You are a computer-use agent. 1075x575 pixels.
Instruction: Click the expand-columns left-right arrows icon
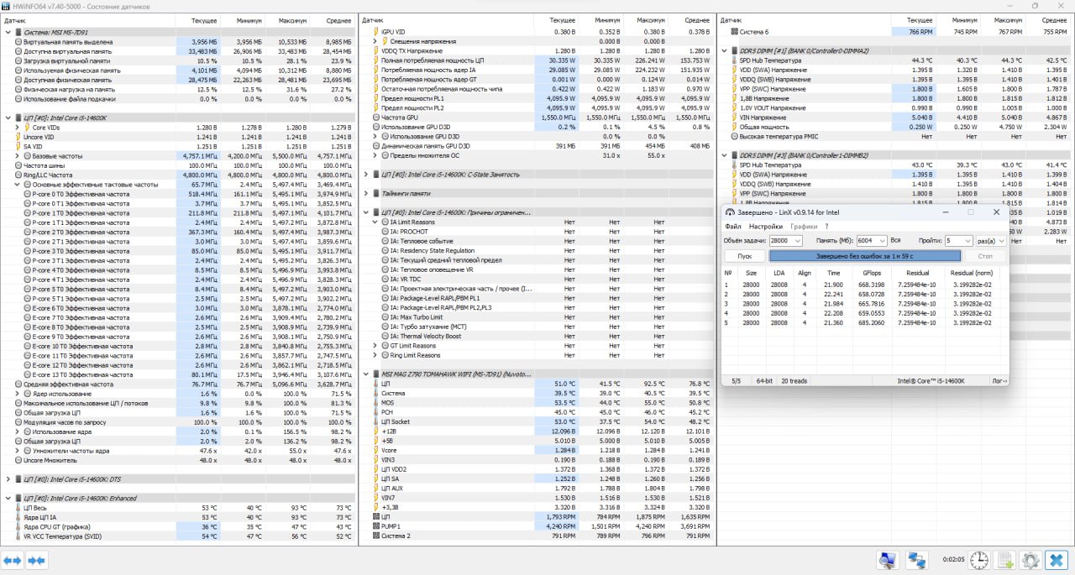(x=13, y=560)
